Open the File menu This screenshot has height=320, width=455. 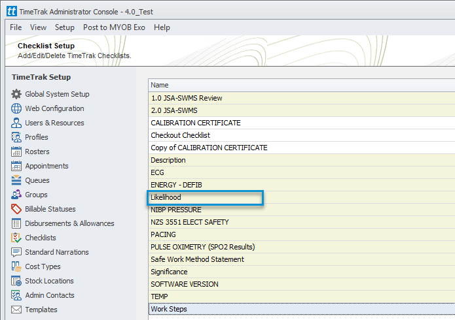16,27
